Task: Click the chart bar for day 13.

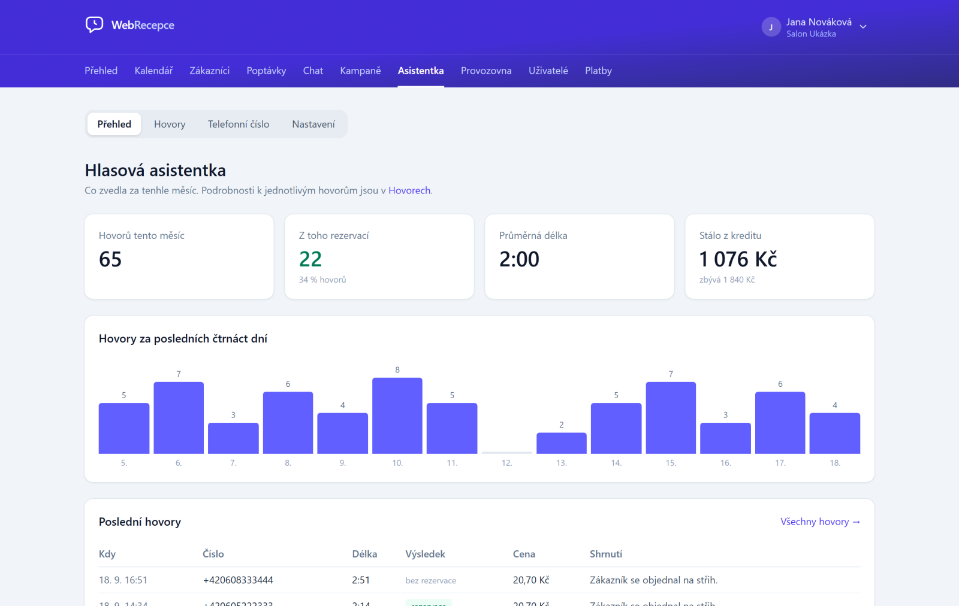Action: tap(562, 443)
